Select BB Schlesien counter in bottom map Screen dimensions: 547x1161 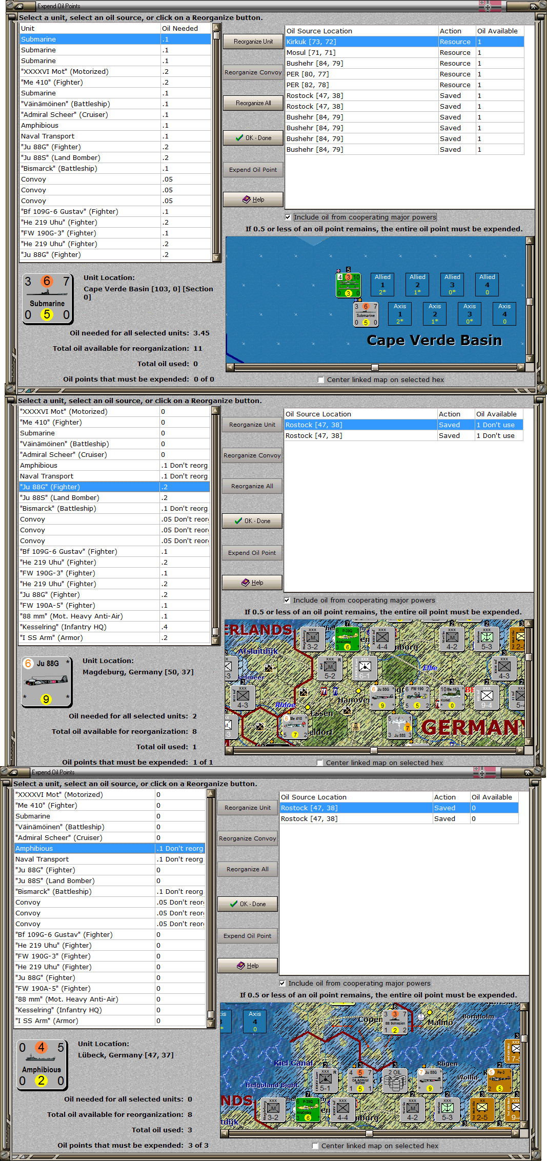pos(395,1022)
